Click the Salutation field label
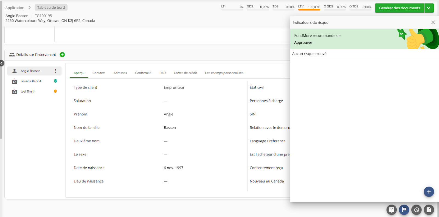 (x=82, y=101)
